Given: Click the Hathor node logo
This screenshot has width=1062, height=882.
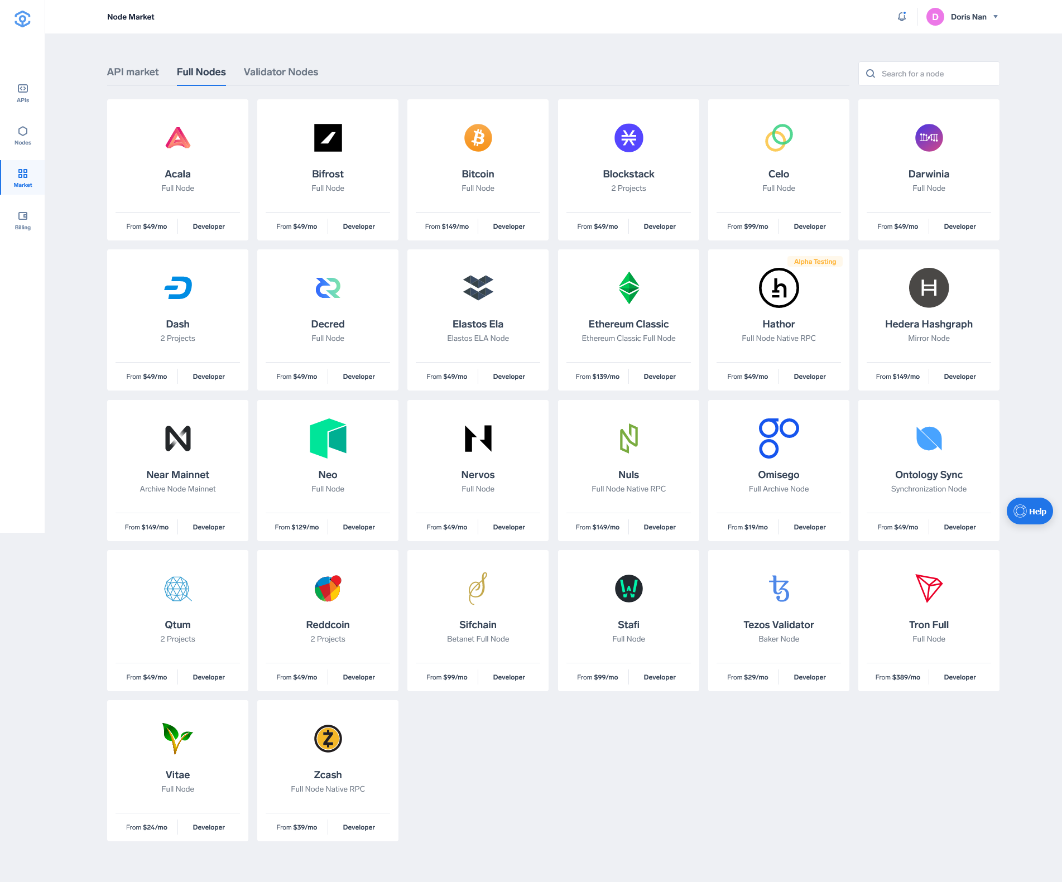Looking at the screenshot, I should [x=779, y=288].
